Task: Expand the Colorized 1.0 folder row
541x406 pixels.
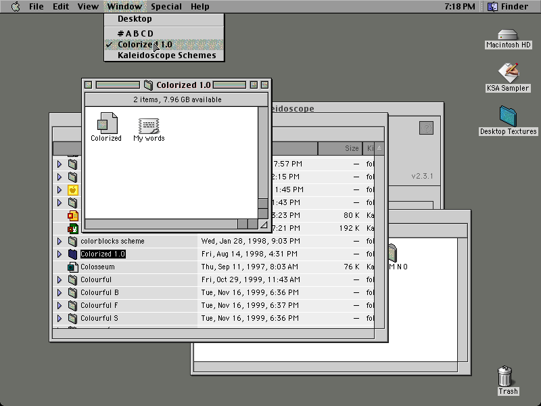Action: tap(60, 254)
